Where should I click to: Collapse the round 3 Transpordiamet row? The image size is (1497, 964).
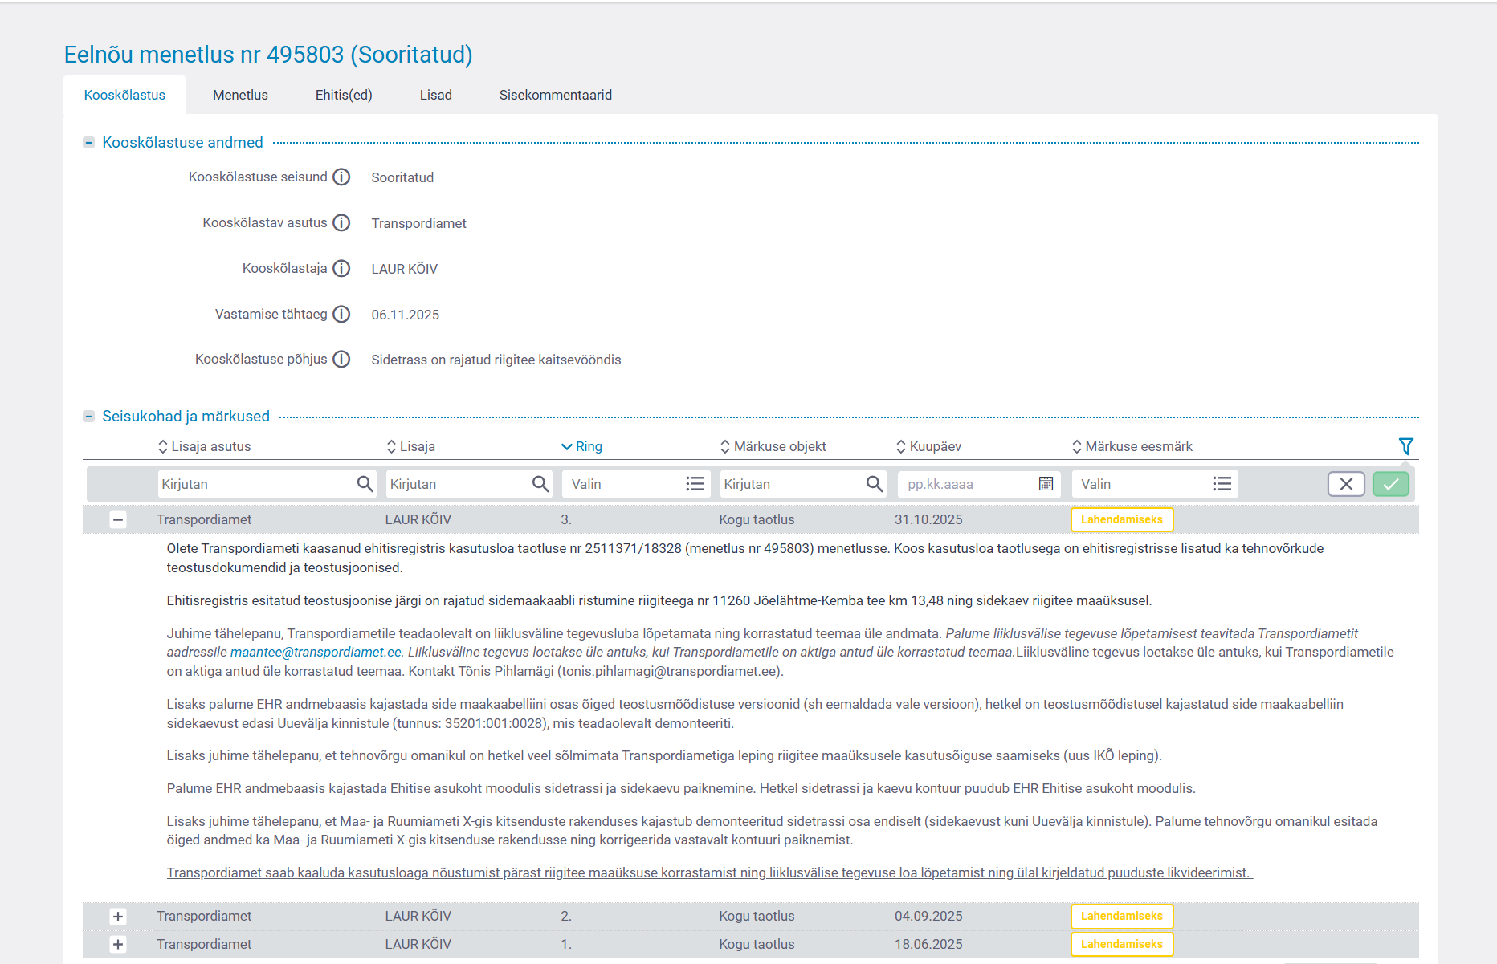click(x=118, y=520)
